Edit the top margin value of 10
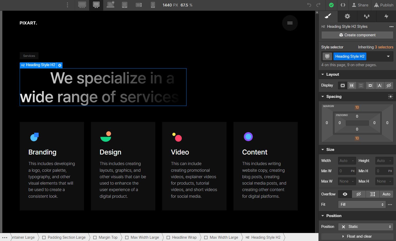This screenshot has width=396, height=241. pyautogui.click(x=357, y=107)
